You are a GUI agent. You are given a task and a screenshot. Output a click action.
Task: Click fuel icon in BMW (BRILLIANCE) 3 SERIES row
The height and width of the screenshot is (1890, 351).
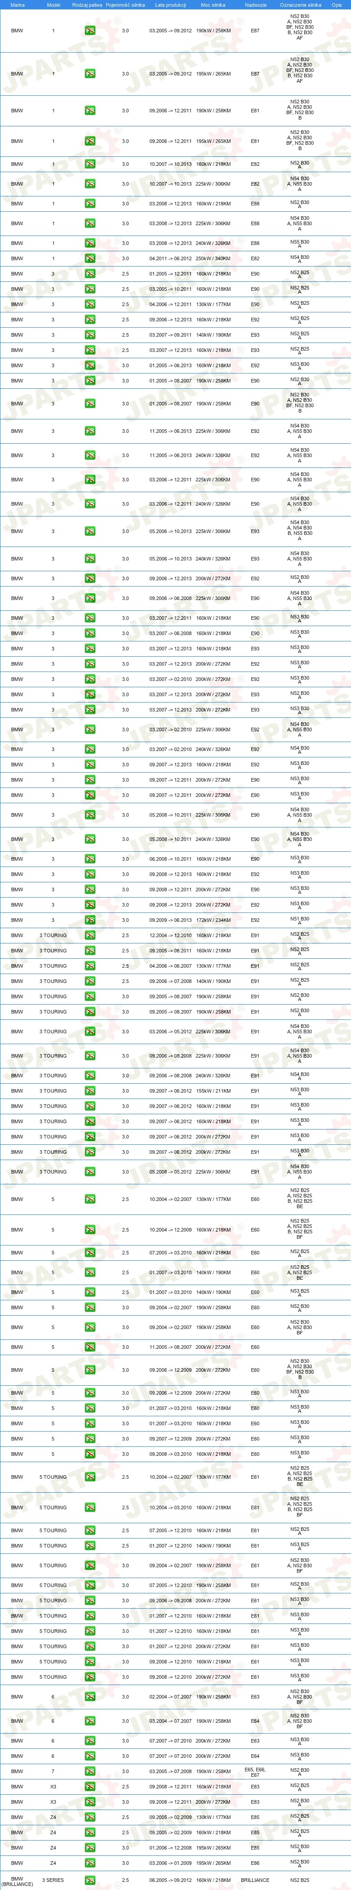(89, 1881)
